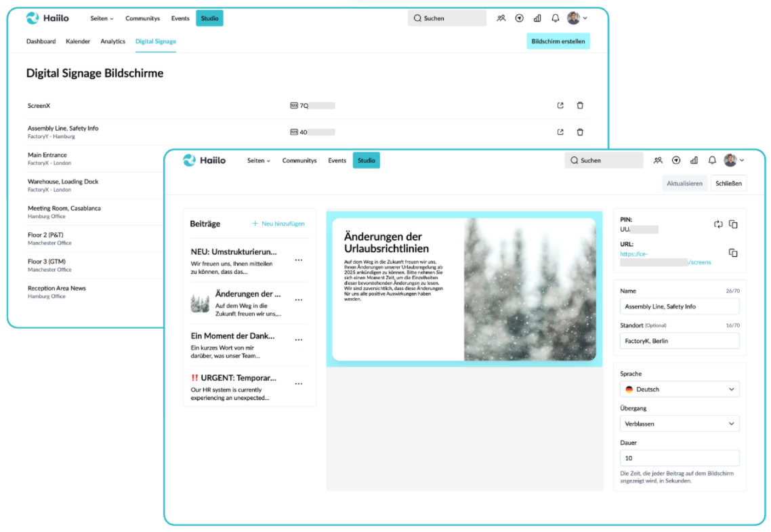Copy the screen URL

click(733, 253)
